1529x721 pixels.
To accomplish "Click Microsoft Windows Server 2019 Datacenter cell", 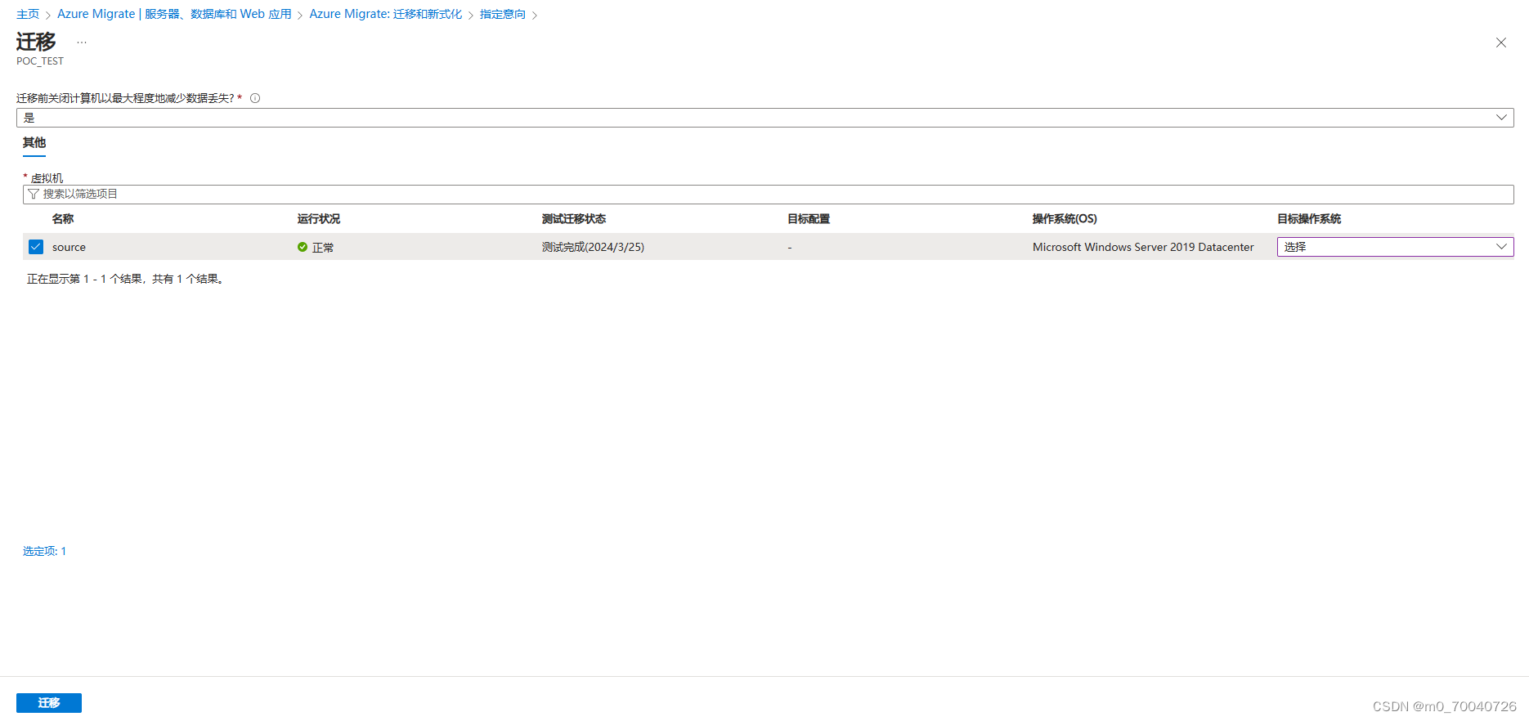I will (1143, 247).
